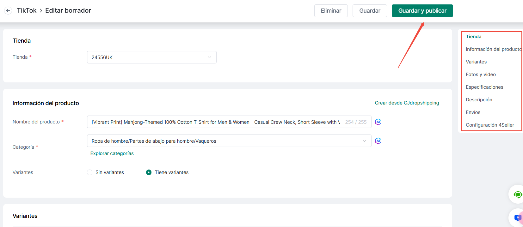Image resolution: width=523 pixels, height=227 pixels.
Task: Click the back arrow icon beside TikTok
Action: click(x=8, y=10)
